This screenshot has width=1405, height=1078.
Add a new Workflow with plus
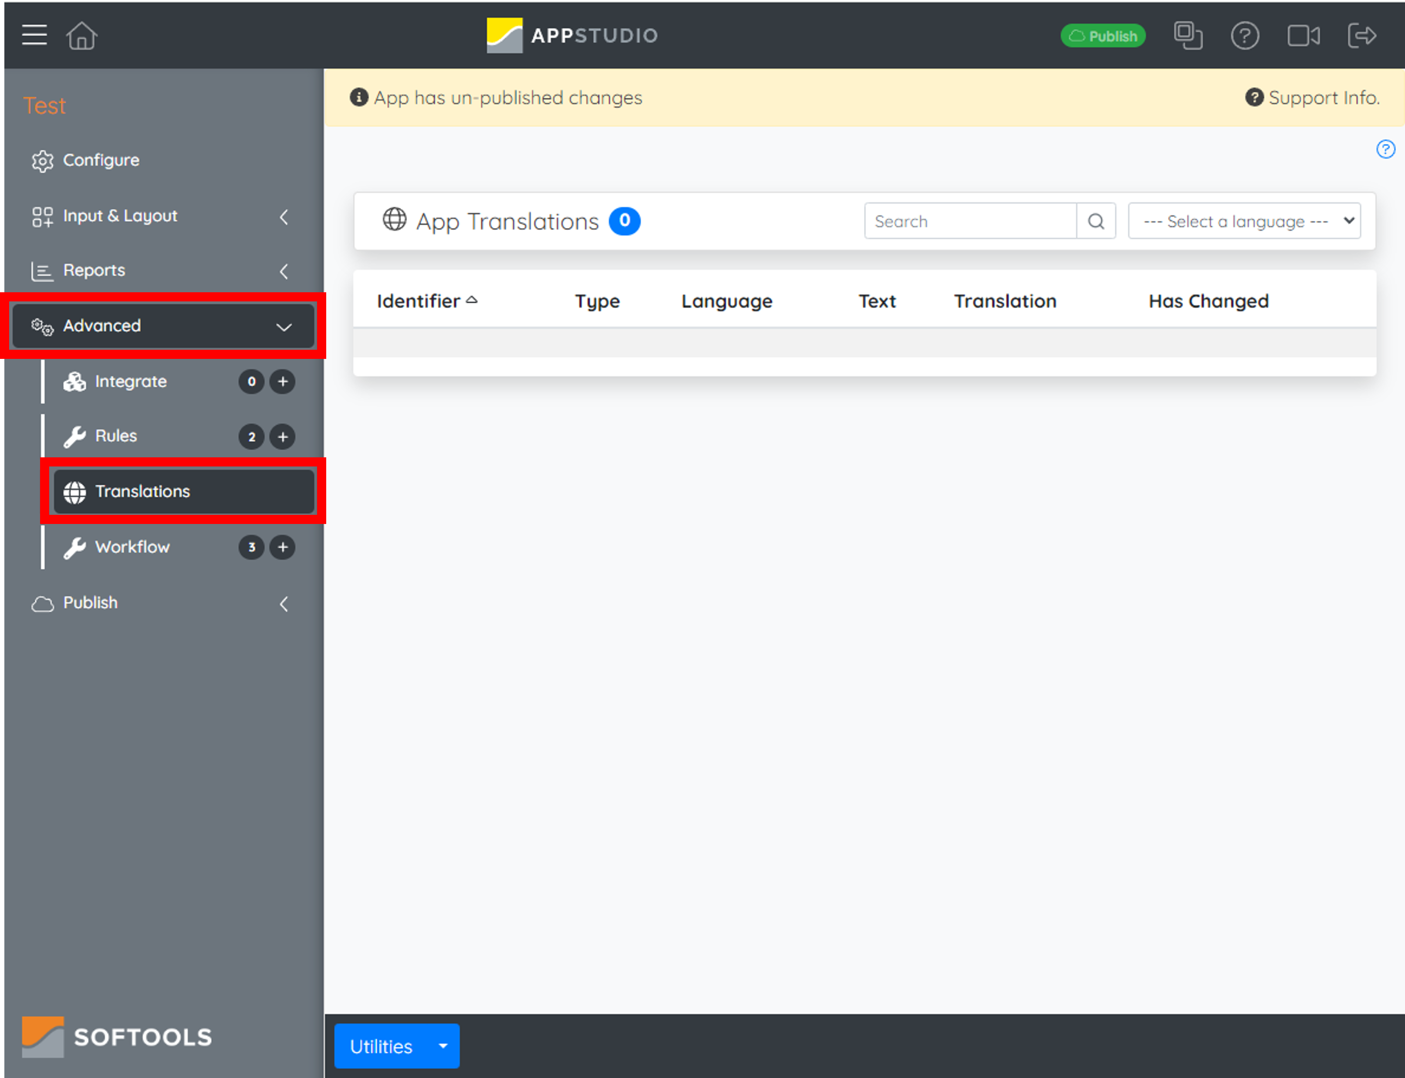[x=282, y=547]
